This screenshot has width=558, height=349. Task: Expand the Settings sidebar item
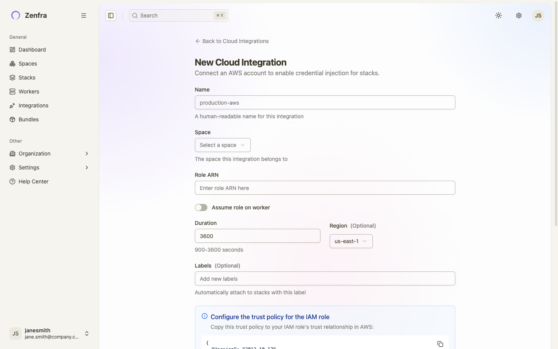[x=29, y=168]
